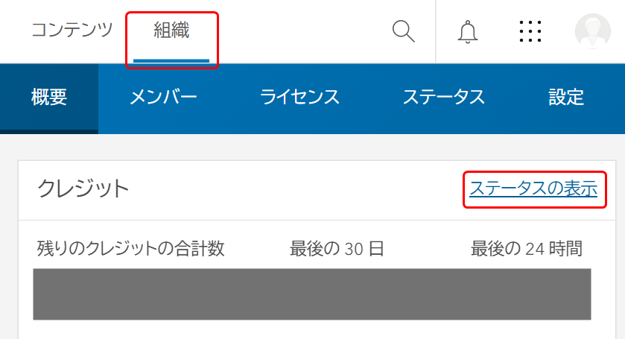Select the 最後の 30 日 column label
This screenshot has height=339, width=625.
point(337,248)
